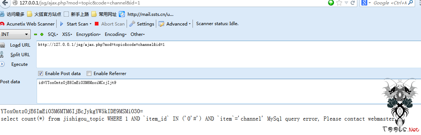The image size is (421, 135).
Task: Click Split URL in HackBar
Action: click(x=20, y=55)
